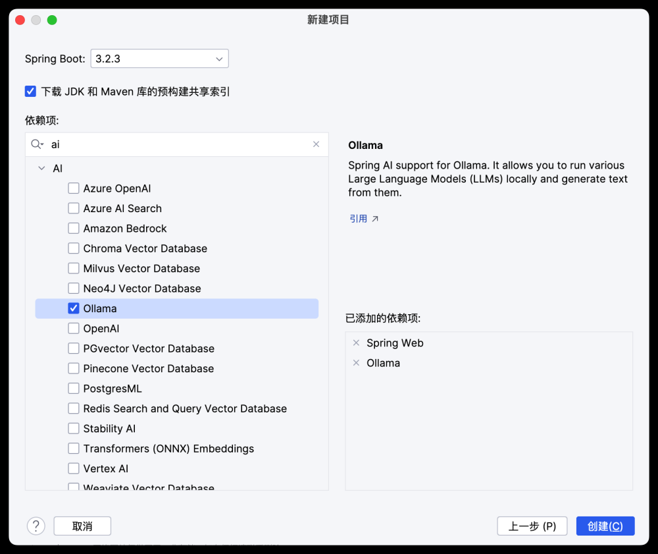
Task: Enable the Vertex AI dependency
Action: (x=74, y=469)
